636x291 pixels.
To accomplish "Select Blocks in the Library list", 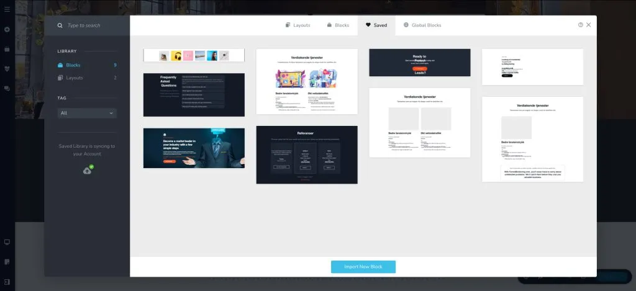I will pos(73,65).
